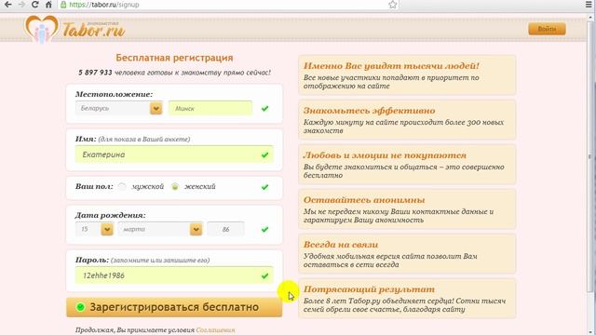Open the Соглашения agreement link
Image resolution: width=596 pixels, height=335 pixels.
(x=215, y=330)
